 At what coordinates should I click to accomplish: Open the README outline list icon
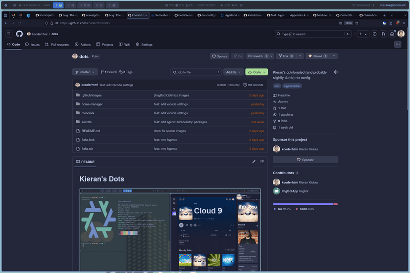[x=262, y=162]
